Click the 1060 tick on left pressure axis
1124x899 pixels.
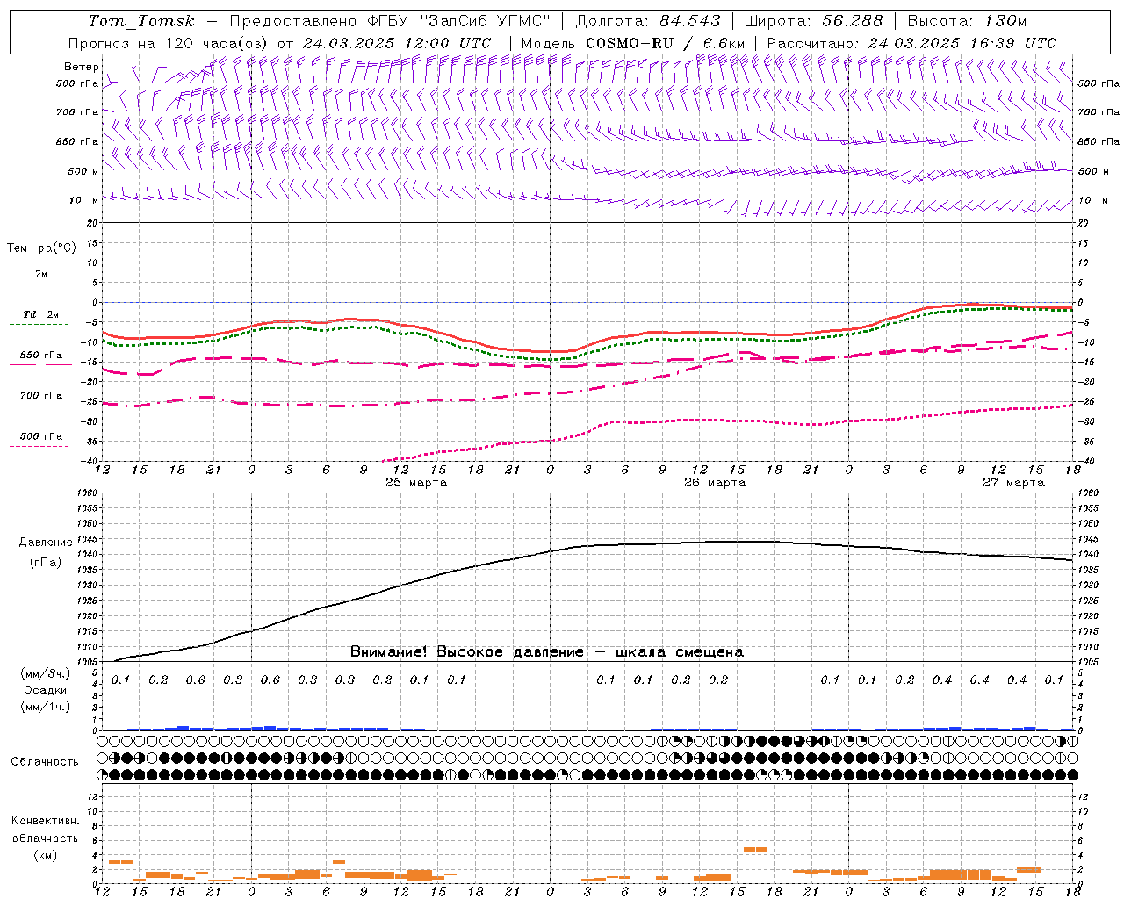tap(87, 493)
